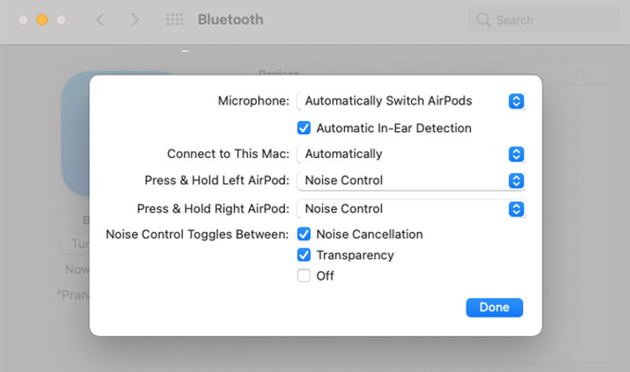
Task: Confirm settings with the Done button
Action: 495,308
